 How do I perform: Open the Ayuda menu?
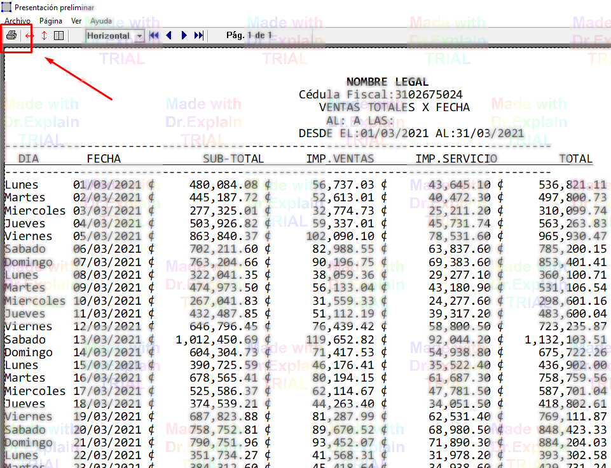tap(101, 21)
